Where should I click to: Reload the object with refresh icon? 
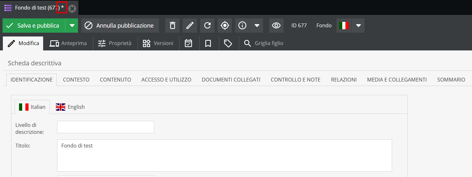tap(207, 25)
